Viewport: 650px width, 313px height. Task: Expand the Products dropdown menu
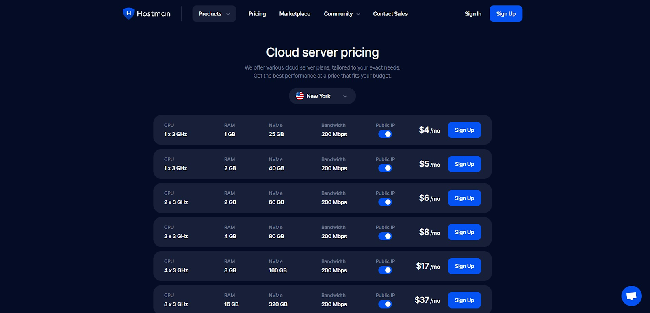tap(214, 14)
